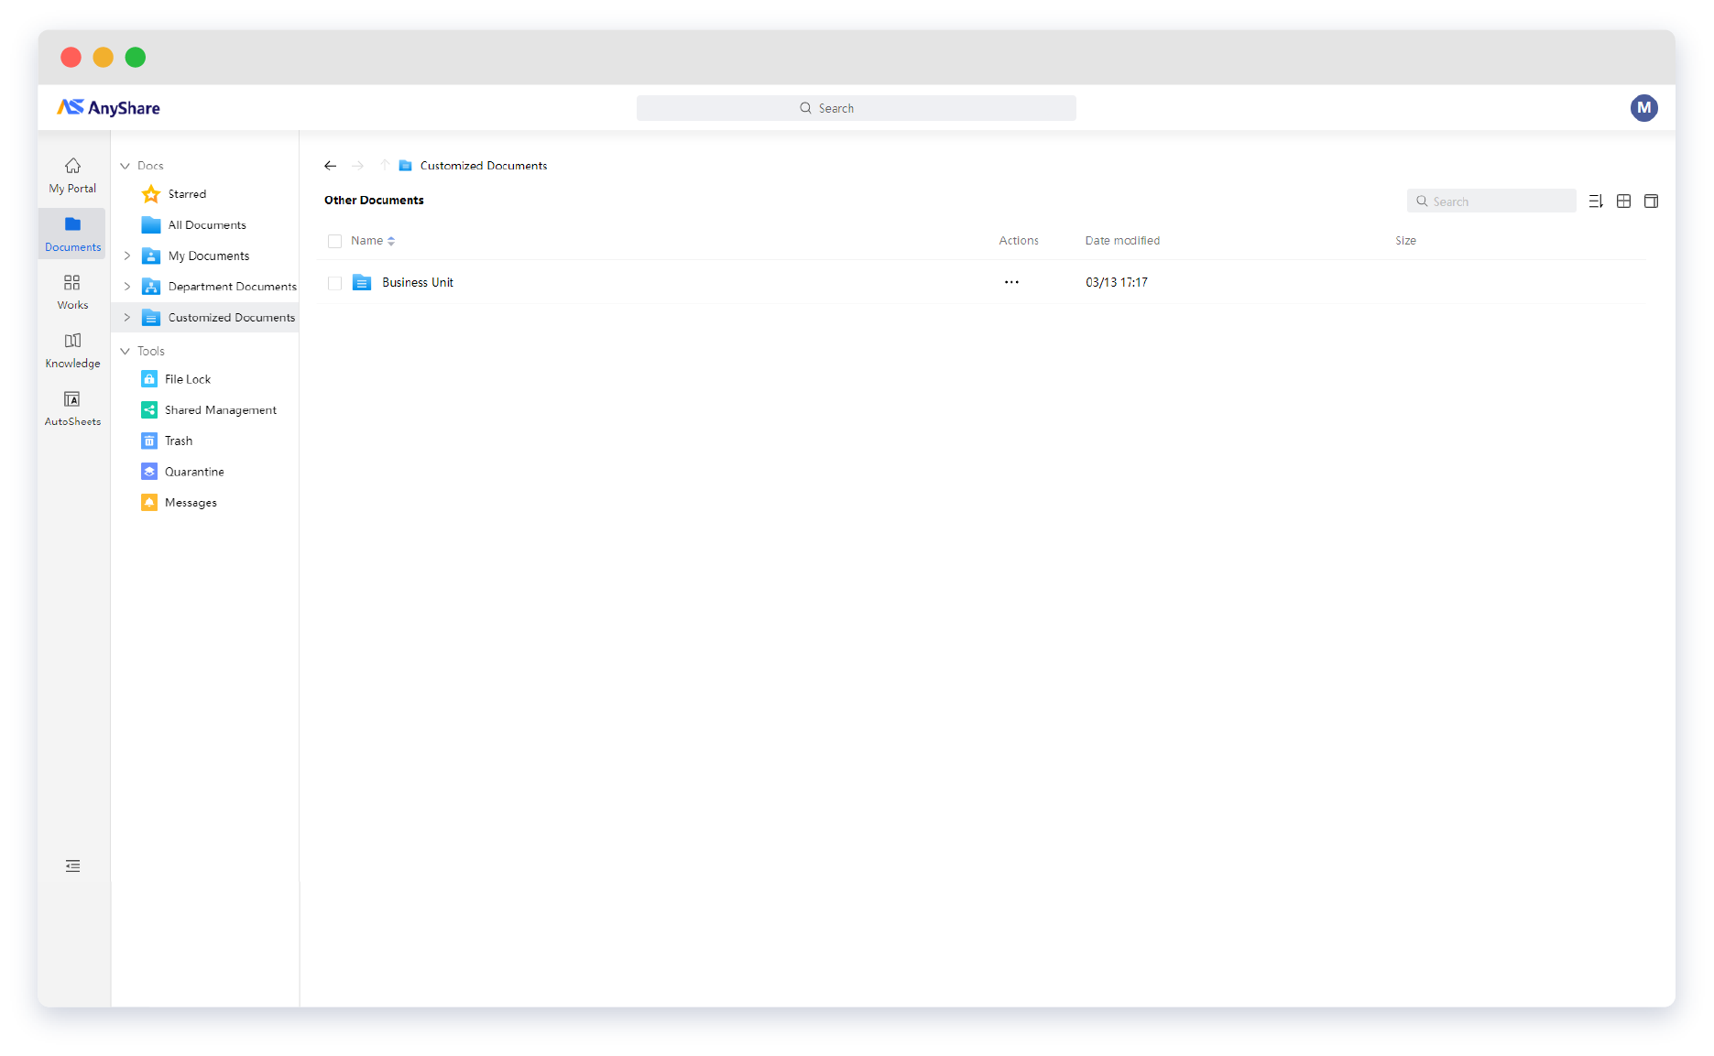
Task: Go to My Portal
Action: point(72,174)
